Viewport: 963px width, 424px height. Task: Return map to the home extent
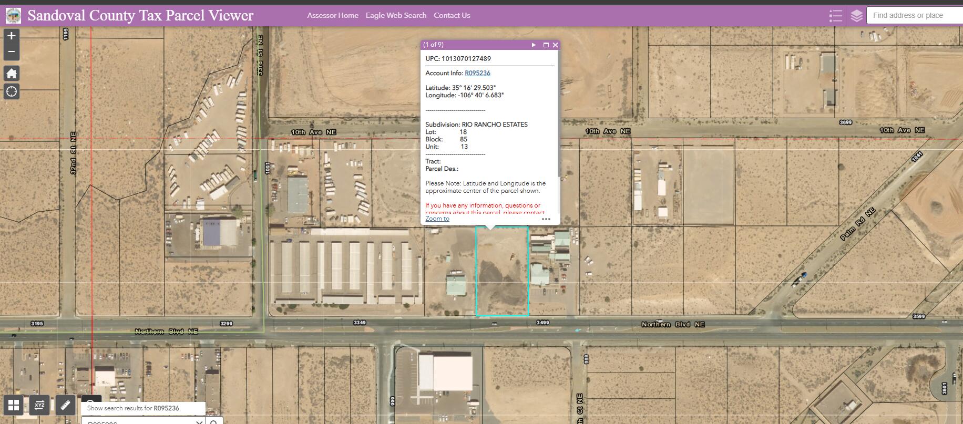coord(12,73)
